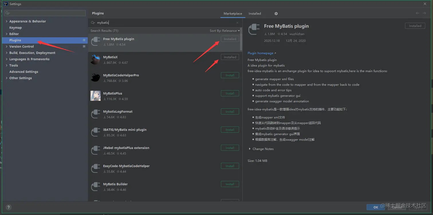433x215 pixels.
Task: Open the plugin settings gear icon
Action: click(276, 13)
